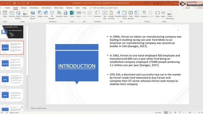Insert an Equation
Viewport: 203px width, 114px height.
coord(144,15)
